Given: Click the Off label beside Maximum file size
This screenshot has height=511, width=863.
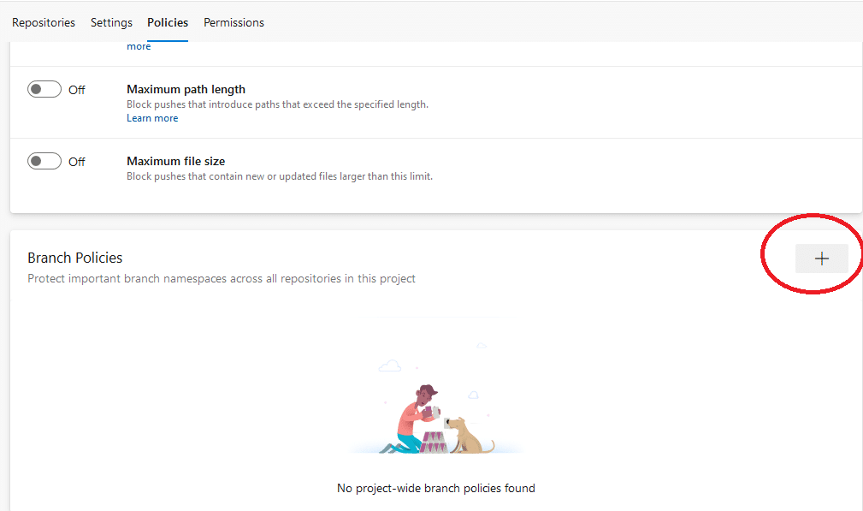Looking at the screenshot, I should click(x=76, y=162).
